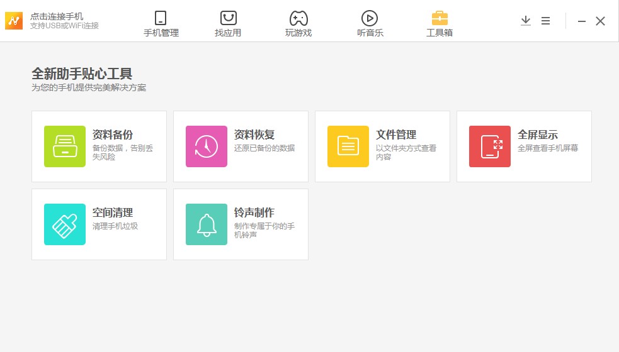The height and width of the screenshot is (352, 619).
Task: Select the 工具箱 toolbox tab
Action: tap(440, 24)
